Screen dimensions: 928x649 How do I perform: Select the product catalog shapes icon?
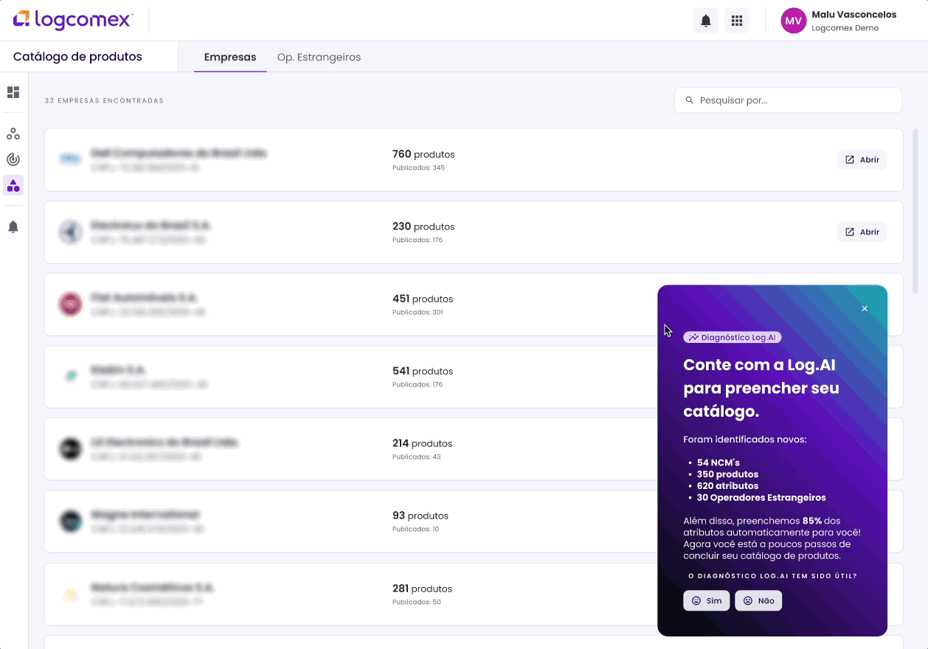pyautogui.click(x=13, y=185)
